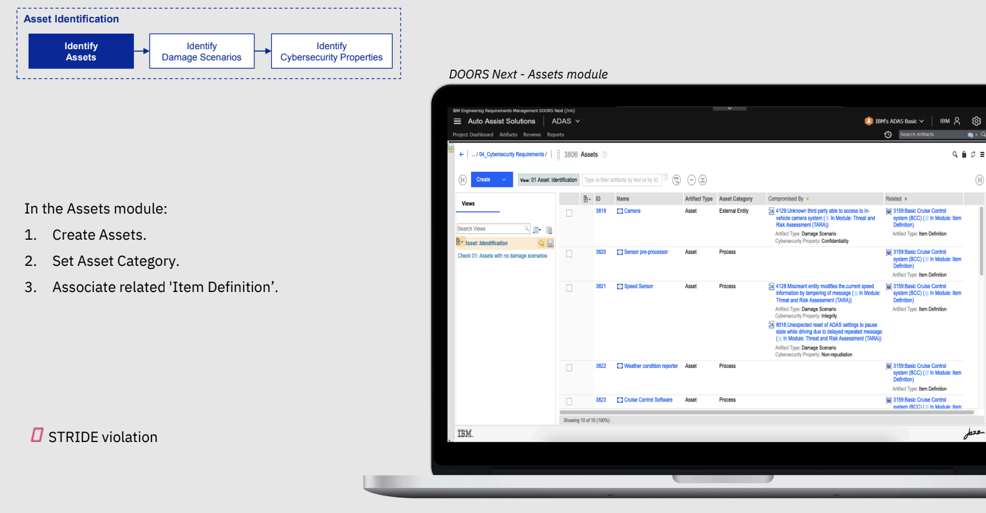Click the small dashboard icon at left edge

coord(451,149)
